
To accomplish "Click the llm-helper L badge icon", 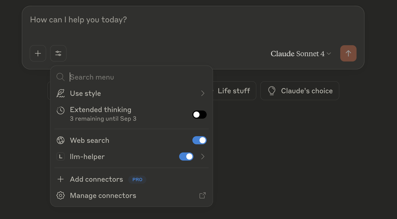I will tap(60, 157).
